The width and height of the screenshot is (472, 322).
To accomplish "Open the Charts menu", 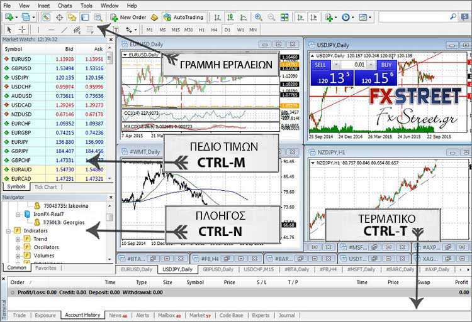I will tap(65, 5).
